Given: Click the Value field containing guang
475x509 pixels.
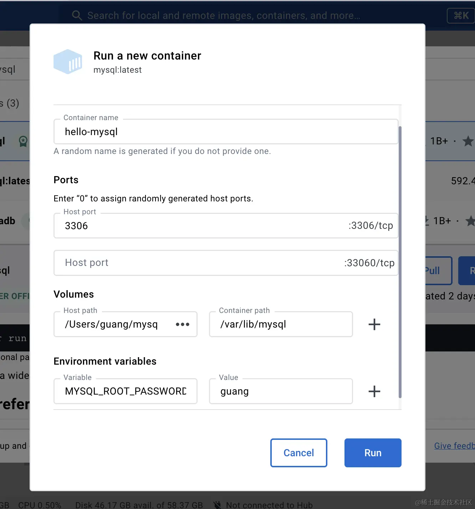Looking at the screenshot, I should click(281, 391).
